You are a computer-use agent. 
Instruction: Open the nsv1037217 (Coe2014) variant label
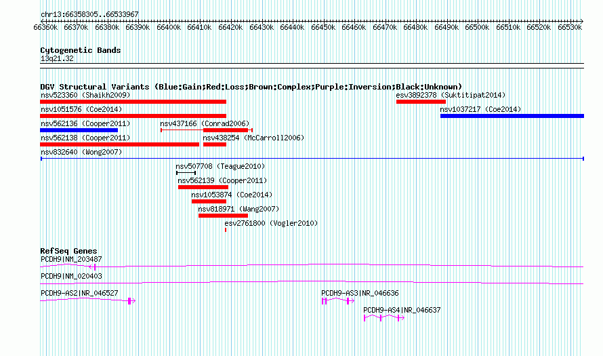481,109
